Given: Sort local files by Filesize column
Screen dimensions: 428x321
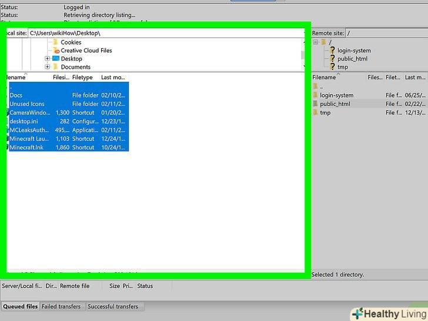Looking at the screenshot, I should click(x=61, y=78).
